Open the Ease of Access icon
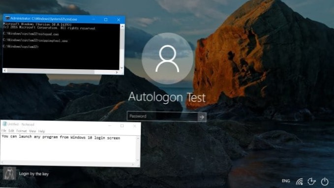Screen dimensions: 334x188 pyautogui.click(x=312, y=182)
